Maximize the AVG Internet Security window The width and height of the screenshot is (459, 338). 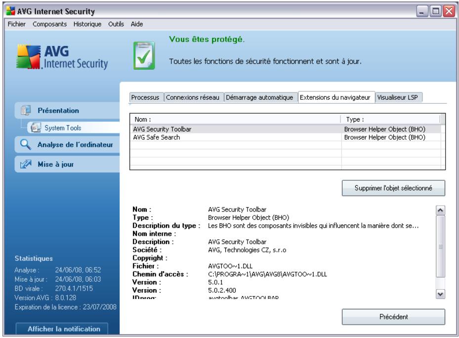point(436,11)
